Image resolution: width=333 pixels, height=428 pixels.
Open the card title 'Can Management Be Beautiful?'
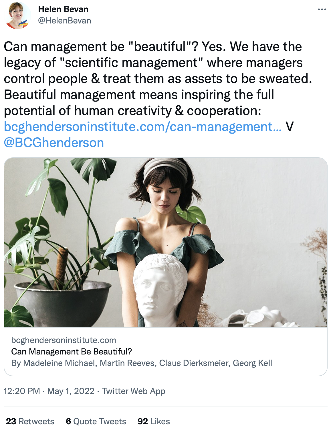click(72, 352)
